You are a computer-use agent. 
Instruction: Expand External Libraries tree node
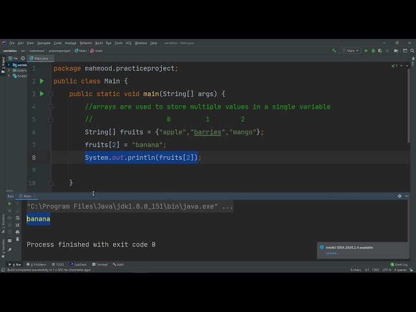(9, 70)
